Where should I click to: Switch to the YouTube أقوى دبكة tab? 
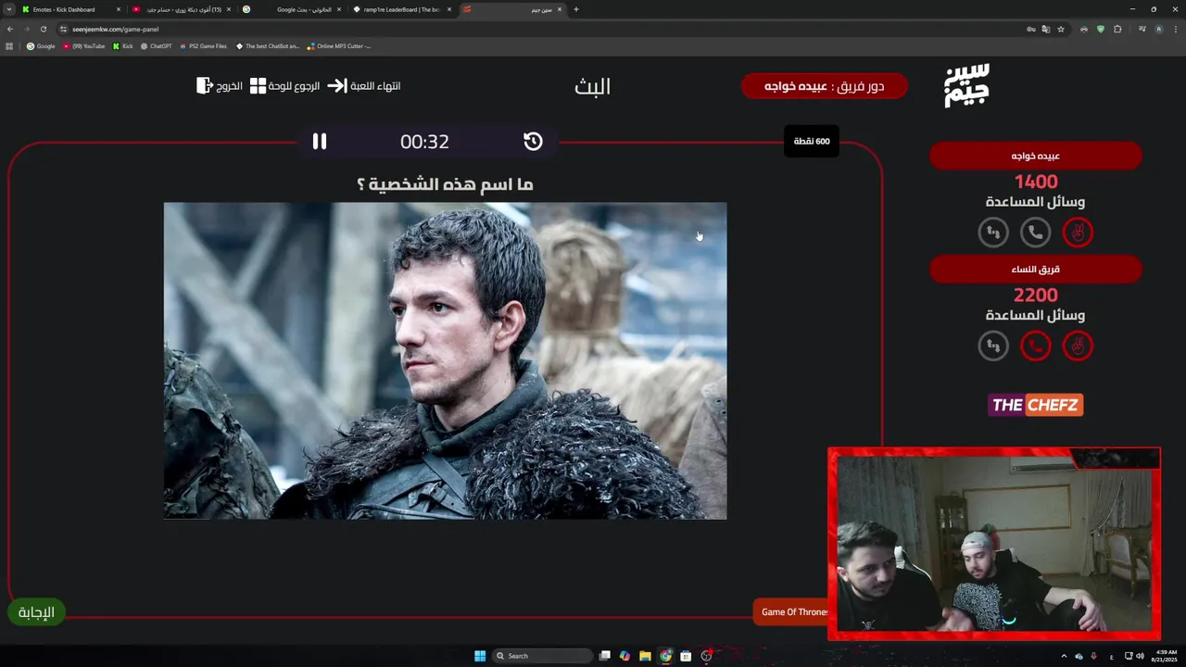pyautogui.click(x=181, y=9)
